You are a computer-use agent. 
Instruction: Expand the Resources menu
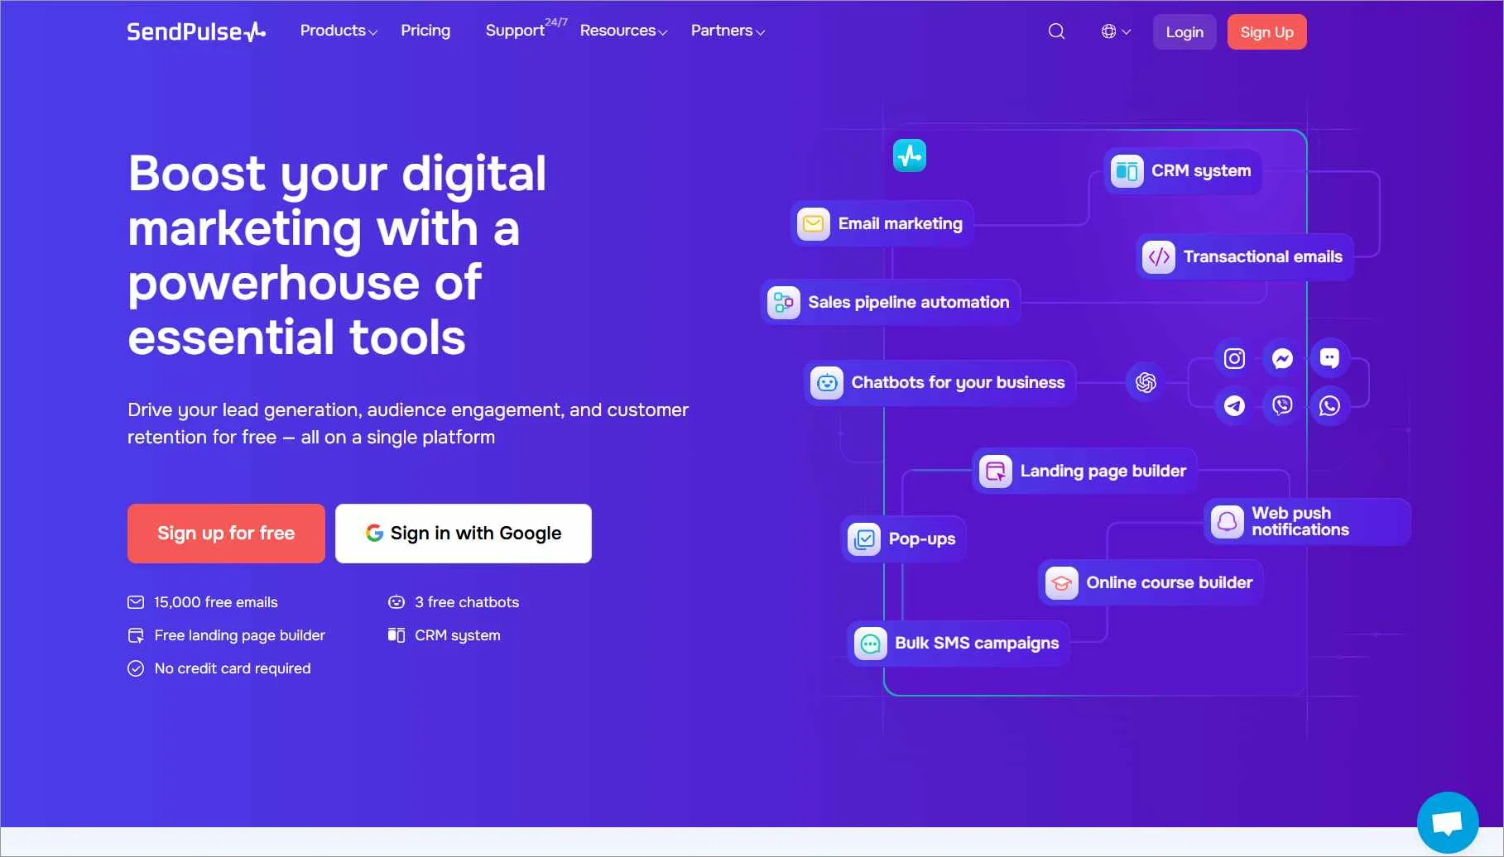click(x=623, y=31)
